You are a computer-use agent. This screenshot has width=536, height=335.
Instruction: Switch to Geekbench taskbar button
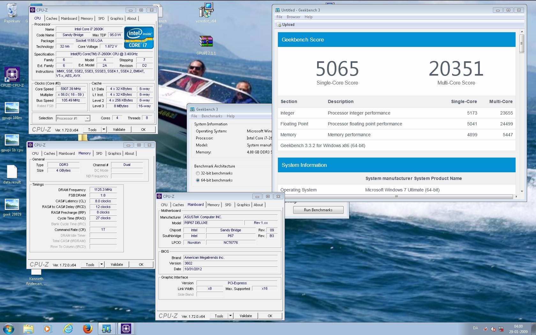pyautogui.click(x=107, y=329)
